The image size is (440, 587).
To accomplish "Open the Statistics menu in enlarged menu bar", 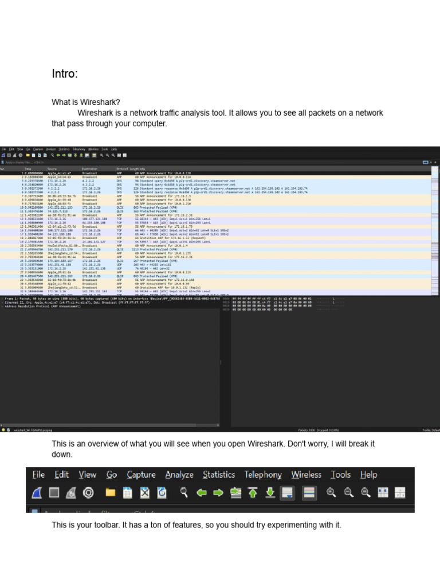I will point(219,475).
